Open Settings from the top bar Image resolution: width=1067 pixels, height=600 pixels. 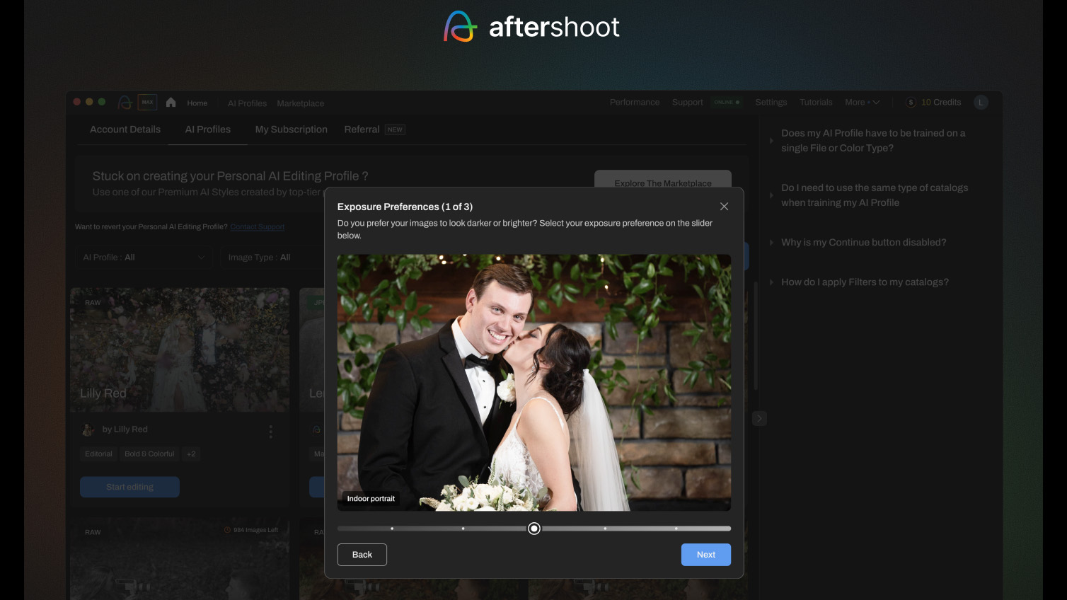771,103
